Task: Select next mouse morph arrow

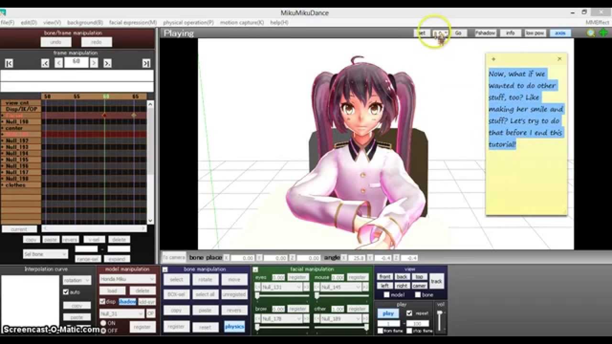Action: coord(366,287)
